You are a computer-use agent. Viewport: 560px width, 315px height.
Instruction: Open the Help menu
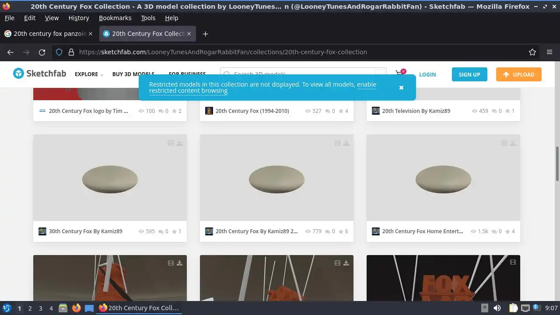click(171, 18)
